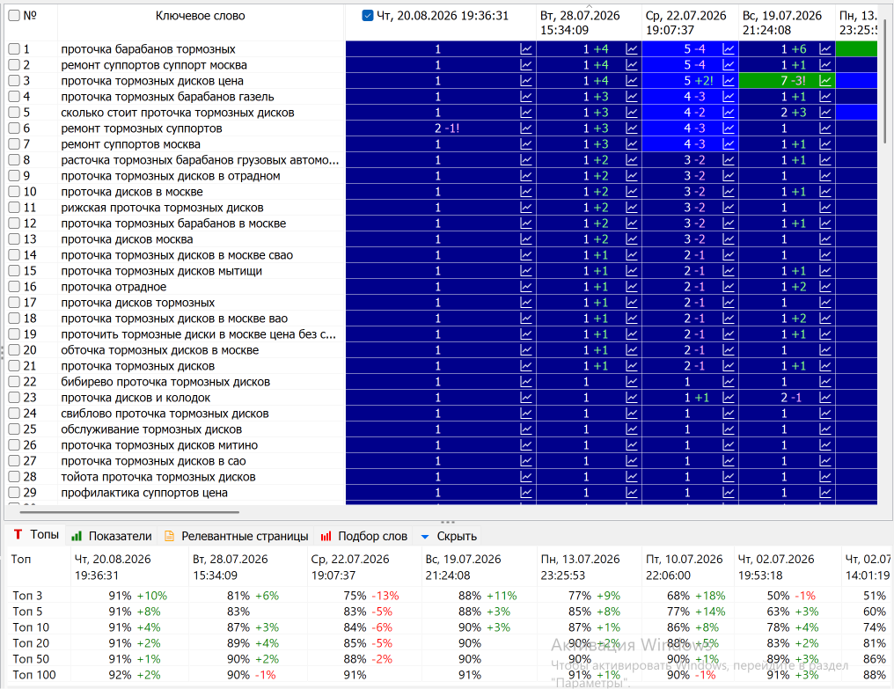Open 28.07.2026 chart for "проточка дисков в москве"
This screenshot has height=689, width=894.
(631, 192)
